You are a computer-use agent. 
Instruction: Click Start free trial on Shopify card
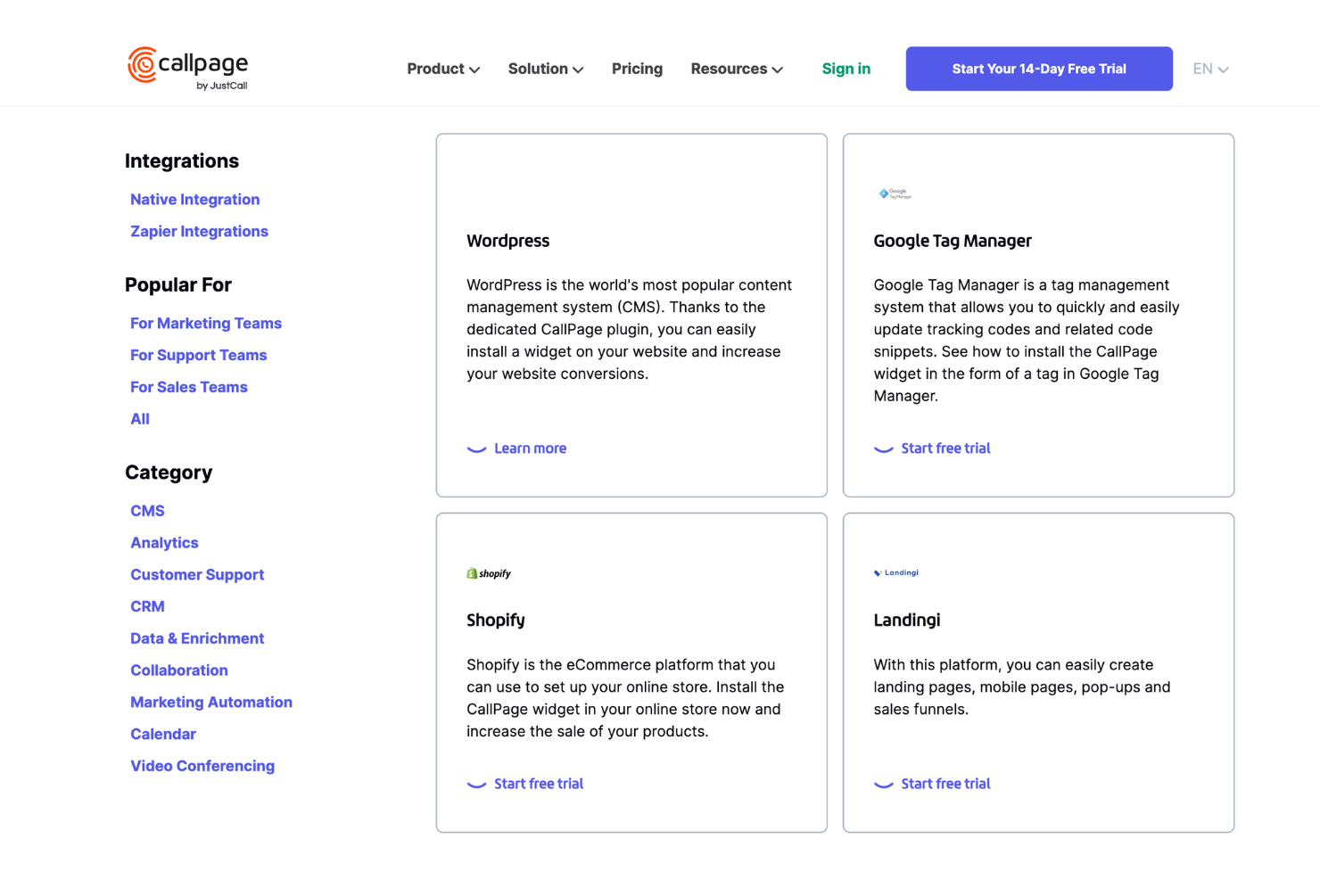click(525, 784)
